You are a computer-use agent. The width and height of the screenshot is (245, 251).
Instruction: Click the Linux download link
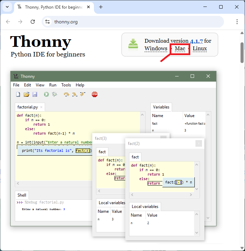[x=200, y=49]
